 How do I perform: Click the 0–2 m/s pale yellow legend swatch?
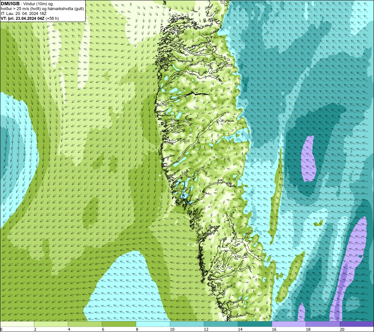(x=17, y=324)
